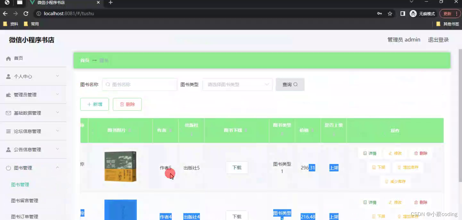Click the magnifier icon on the 查询 button

(295, 84)
